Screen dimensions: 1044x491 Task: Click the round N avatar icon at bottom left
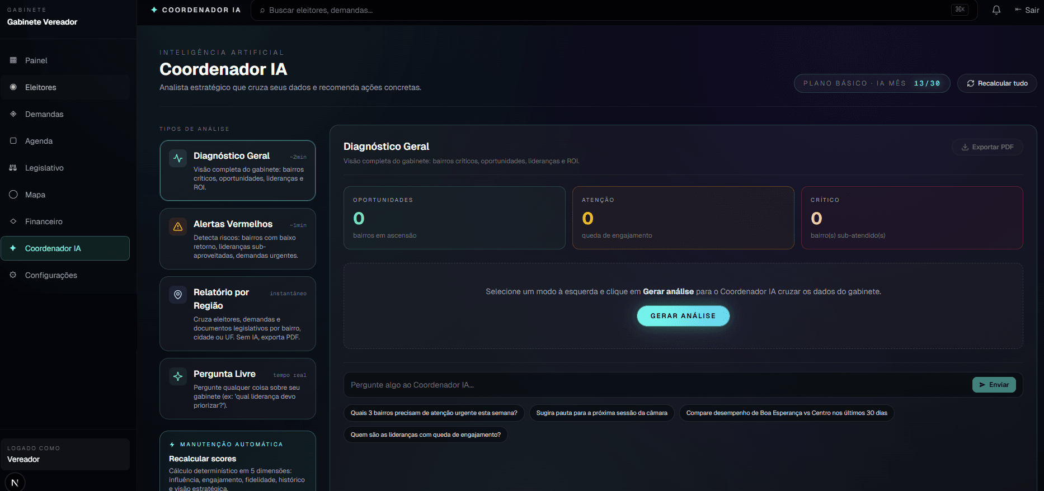coord(15,482)
